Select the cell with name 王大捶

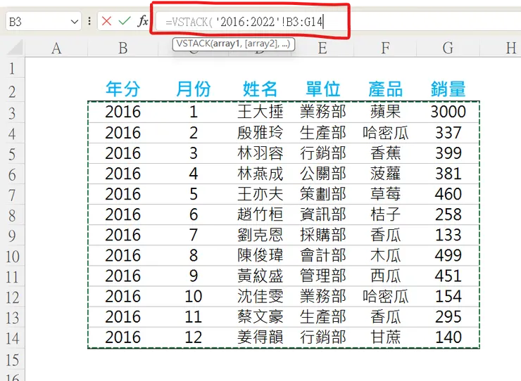coord(260,112)
